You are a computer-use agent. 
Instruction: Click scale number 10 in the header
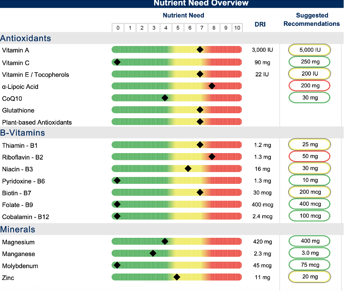pyautogui.click(x=237, y=28)
